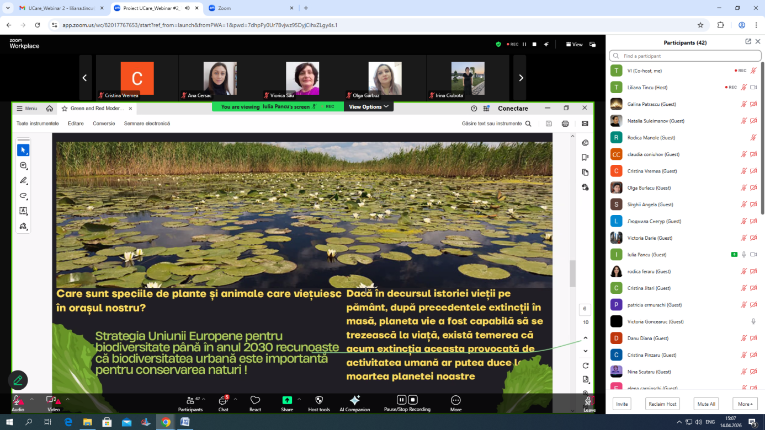
Task: Click the Invite button
Action: [621, 404]
